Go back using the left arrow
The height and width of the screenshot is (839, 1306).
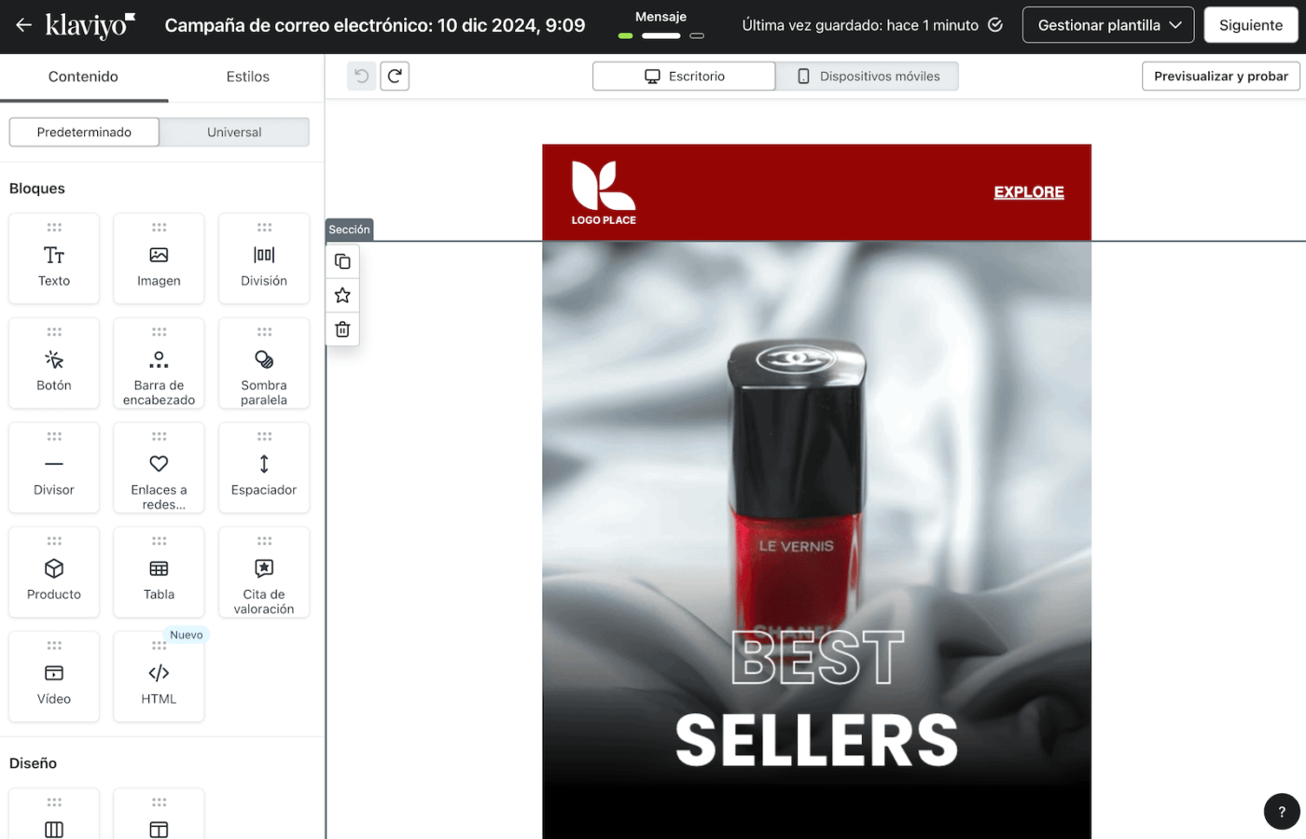tap(23, 25)
